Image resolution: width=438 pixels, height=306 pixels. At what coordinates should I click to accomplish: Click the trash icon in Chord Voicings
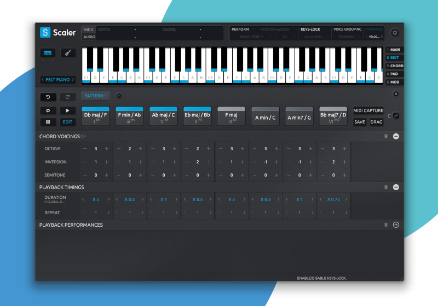pos(385,136)
